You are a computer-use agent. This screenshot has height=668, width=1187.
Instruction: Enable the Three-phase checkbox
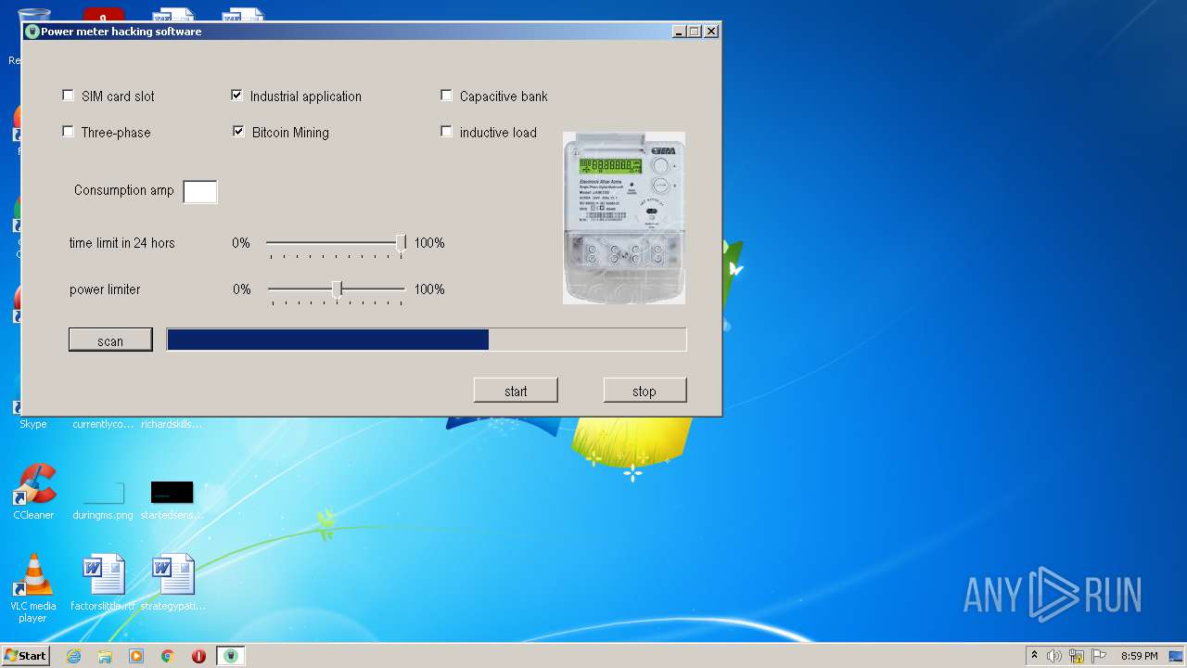(x=68, y=132)
